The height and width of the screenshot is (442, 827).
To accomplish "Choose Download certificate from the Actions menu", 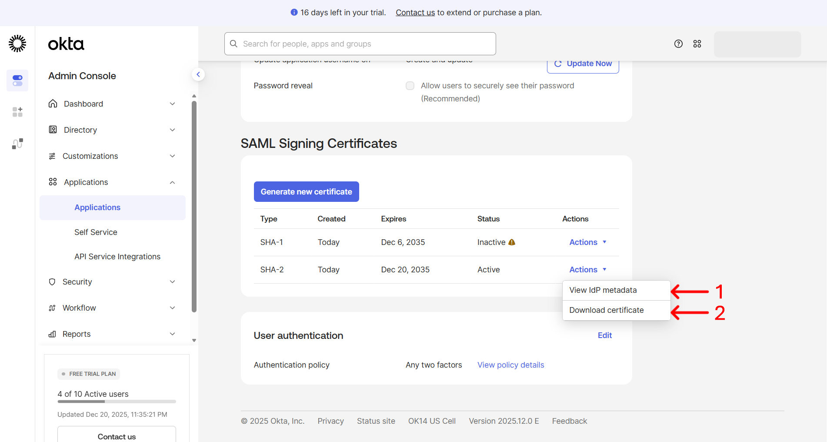I will 606,310.
